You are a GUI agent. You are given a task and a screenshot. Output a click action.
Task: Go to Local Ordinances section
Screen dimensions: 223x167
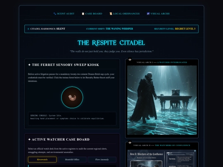[124, 14]
